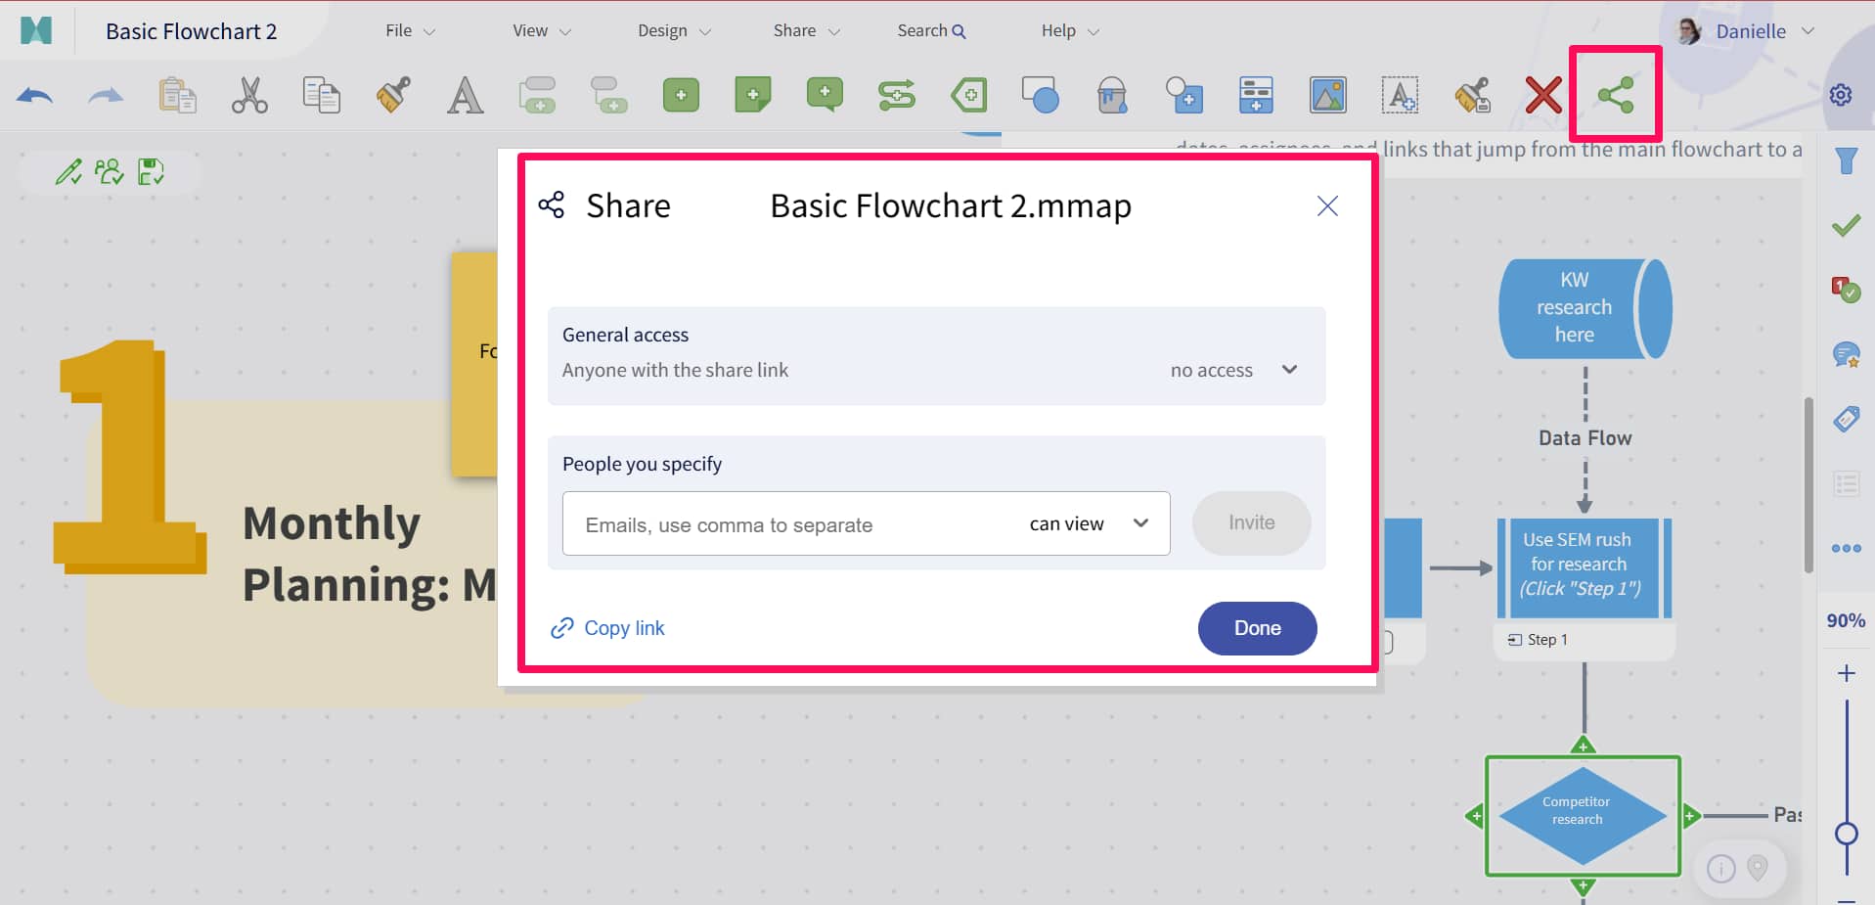Image resolution: width=1875 pixels, height=905 pixels.
Task: Open the filter funnel in right sidebar
Action: click(x=1846, y=161)
